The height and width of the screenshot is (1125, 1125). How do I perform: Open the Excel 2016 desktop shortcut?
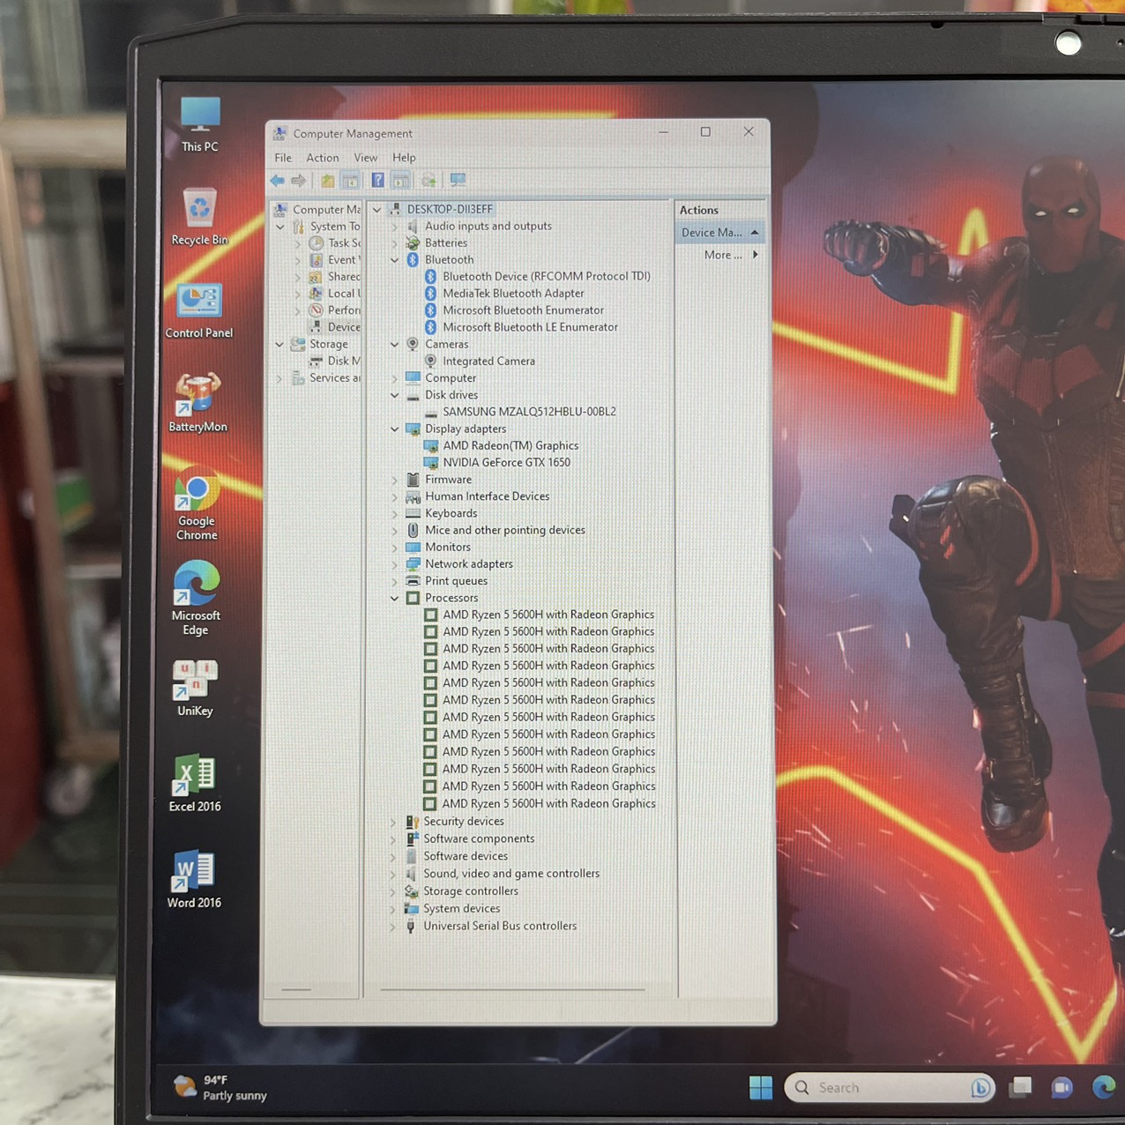tap(195, 783)
